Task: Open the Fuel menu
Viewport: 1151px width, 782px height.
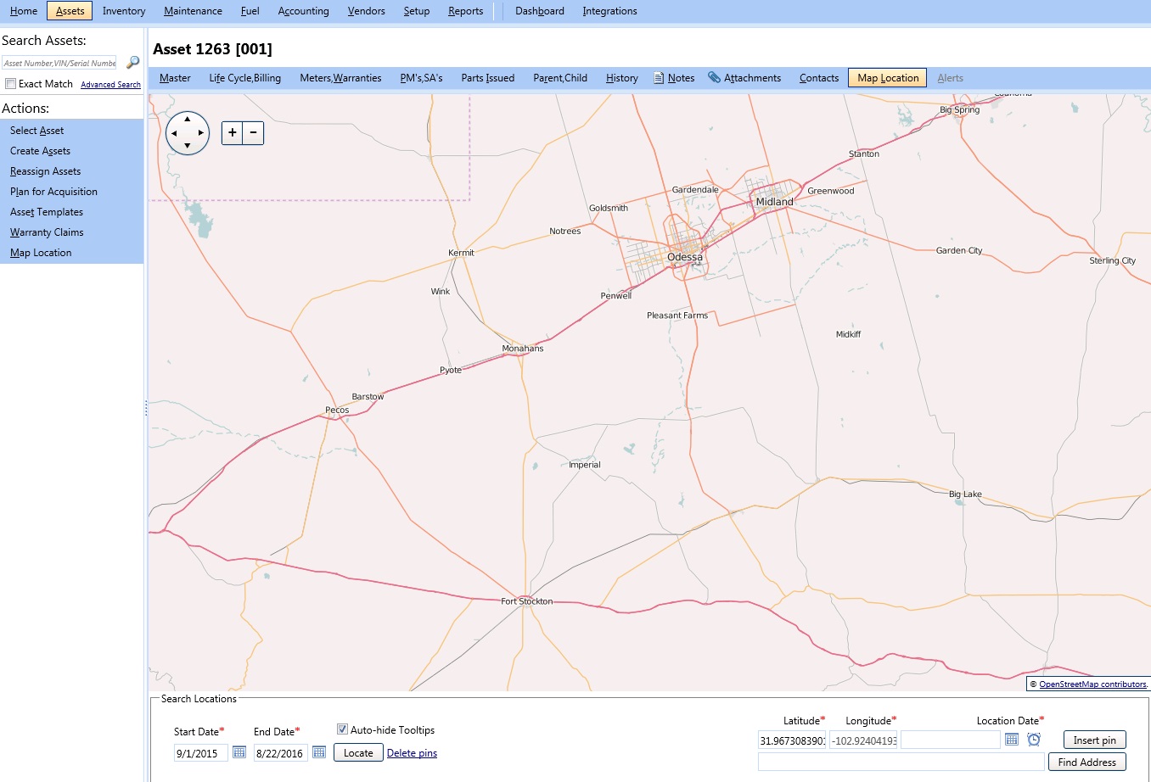Action: click(x=250, y=11)
